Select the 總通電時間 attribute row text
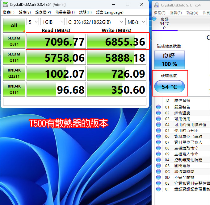 click(184, 172)
